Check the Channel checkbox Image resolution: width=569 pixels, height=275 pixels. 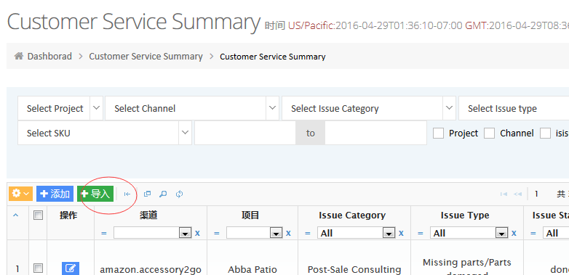pyautogui.click(x=490, y=134)
